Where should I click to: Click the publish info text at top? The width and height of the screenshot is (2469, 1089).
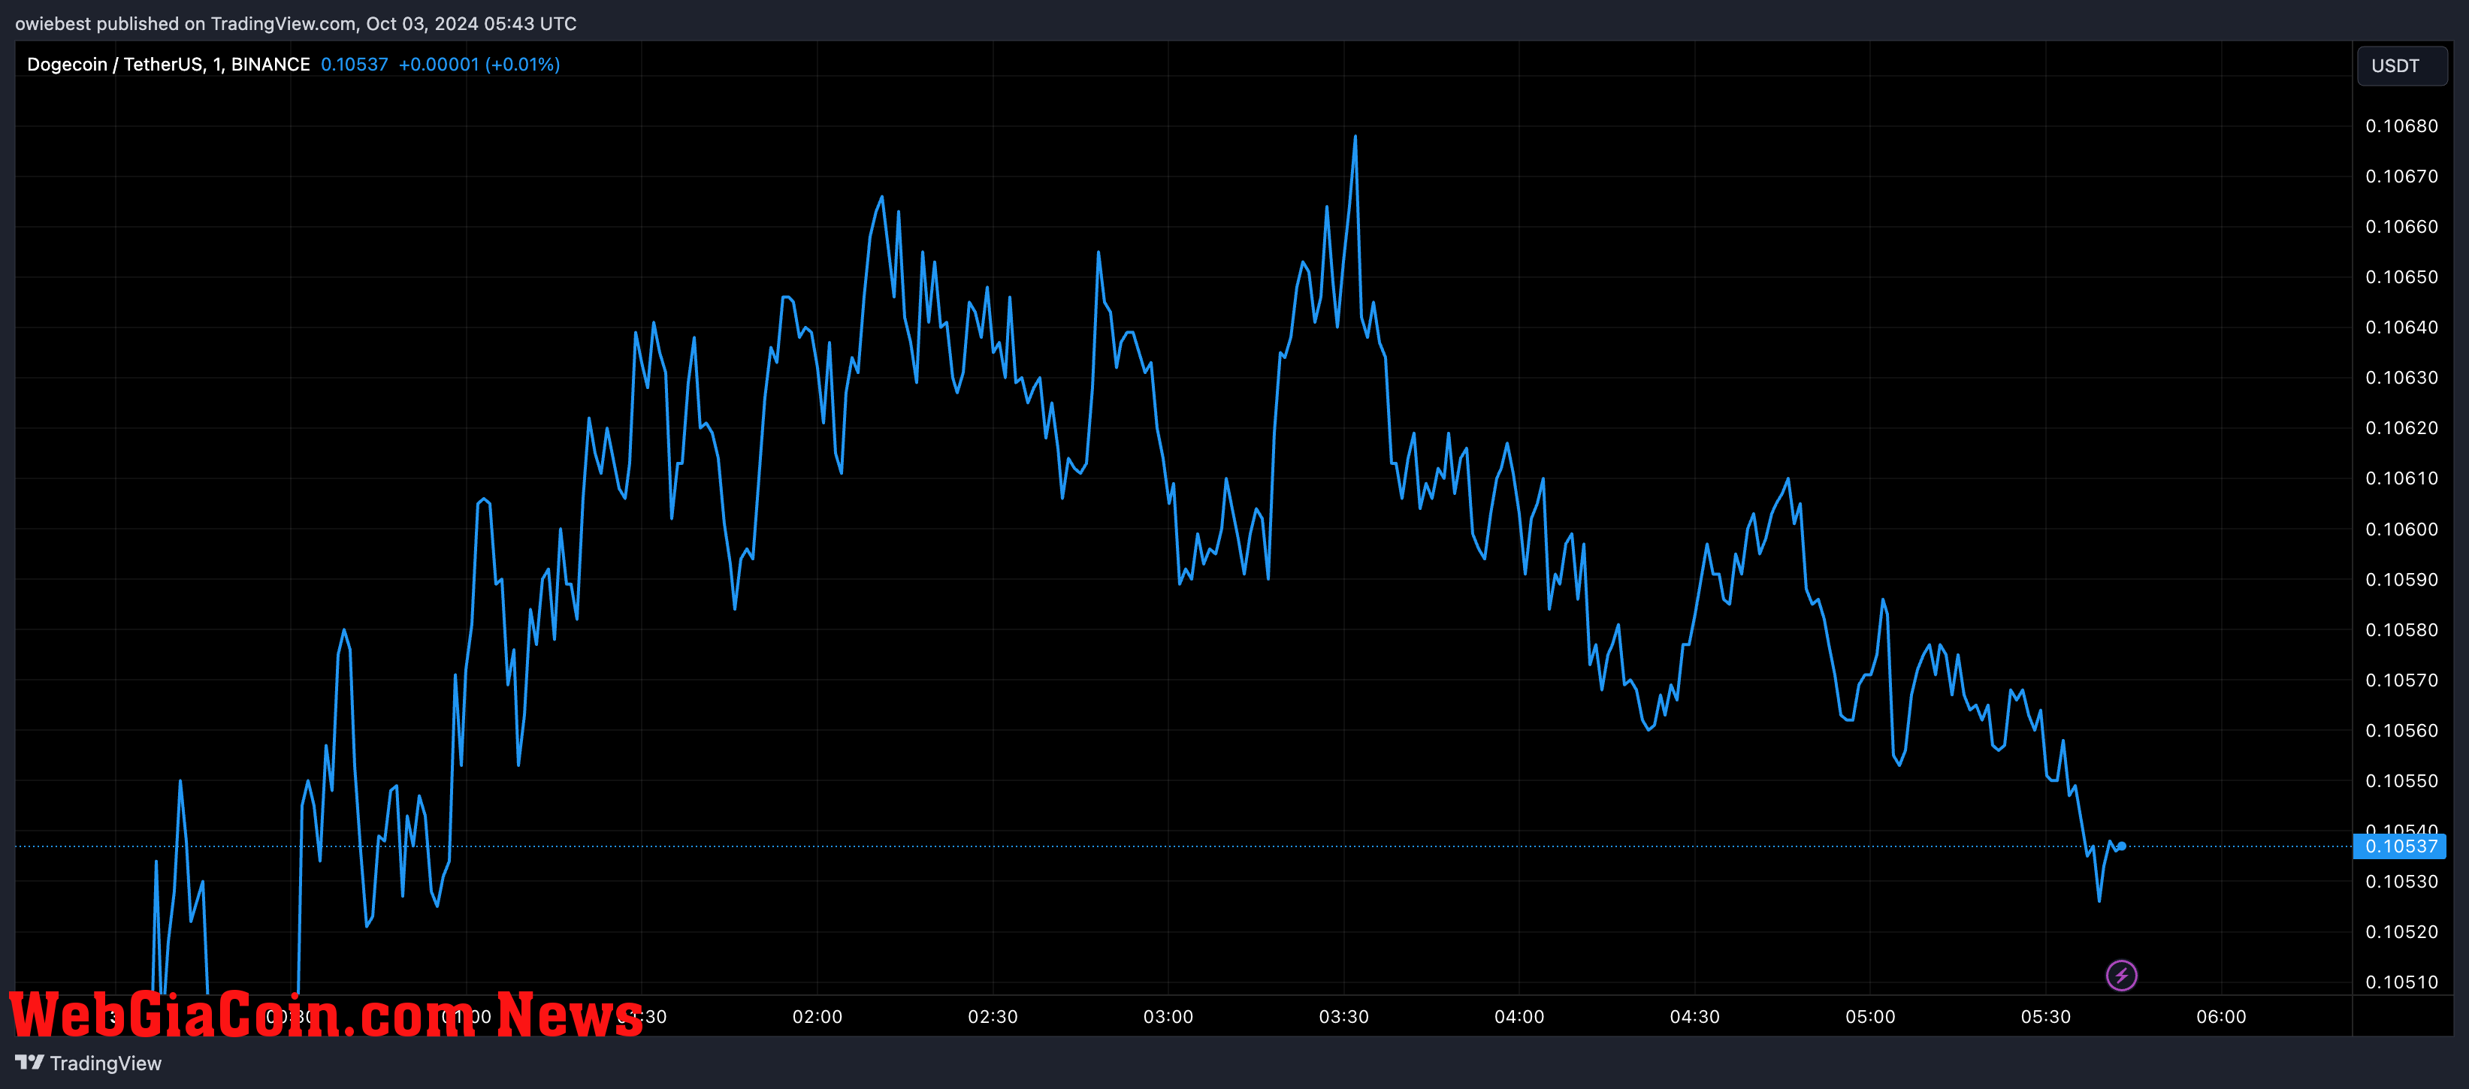(x=296, y=23)
